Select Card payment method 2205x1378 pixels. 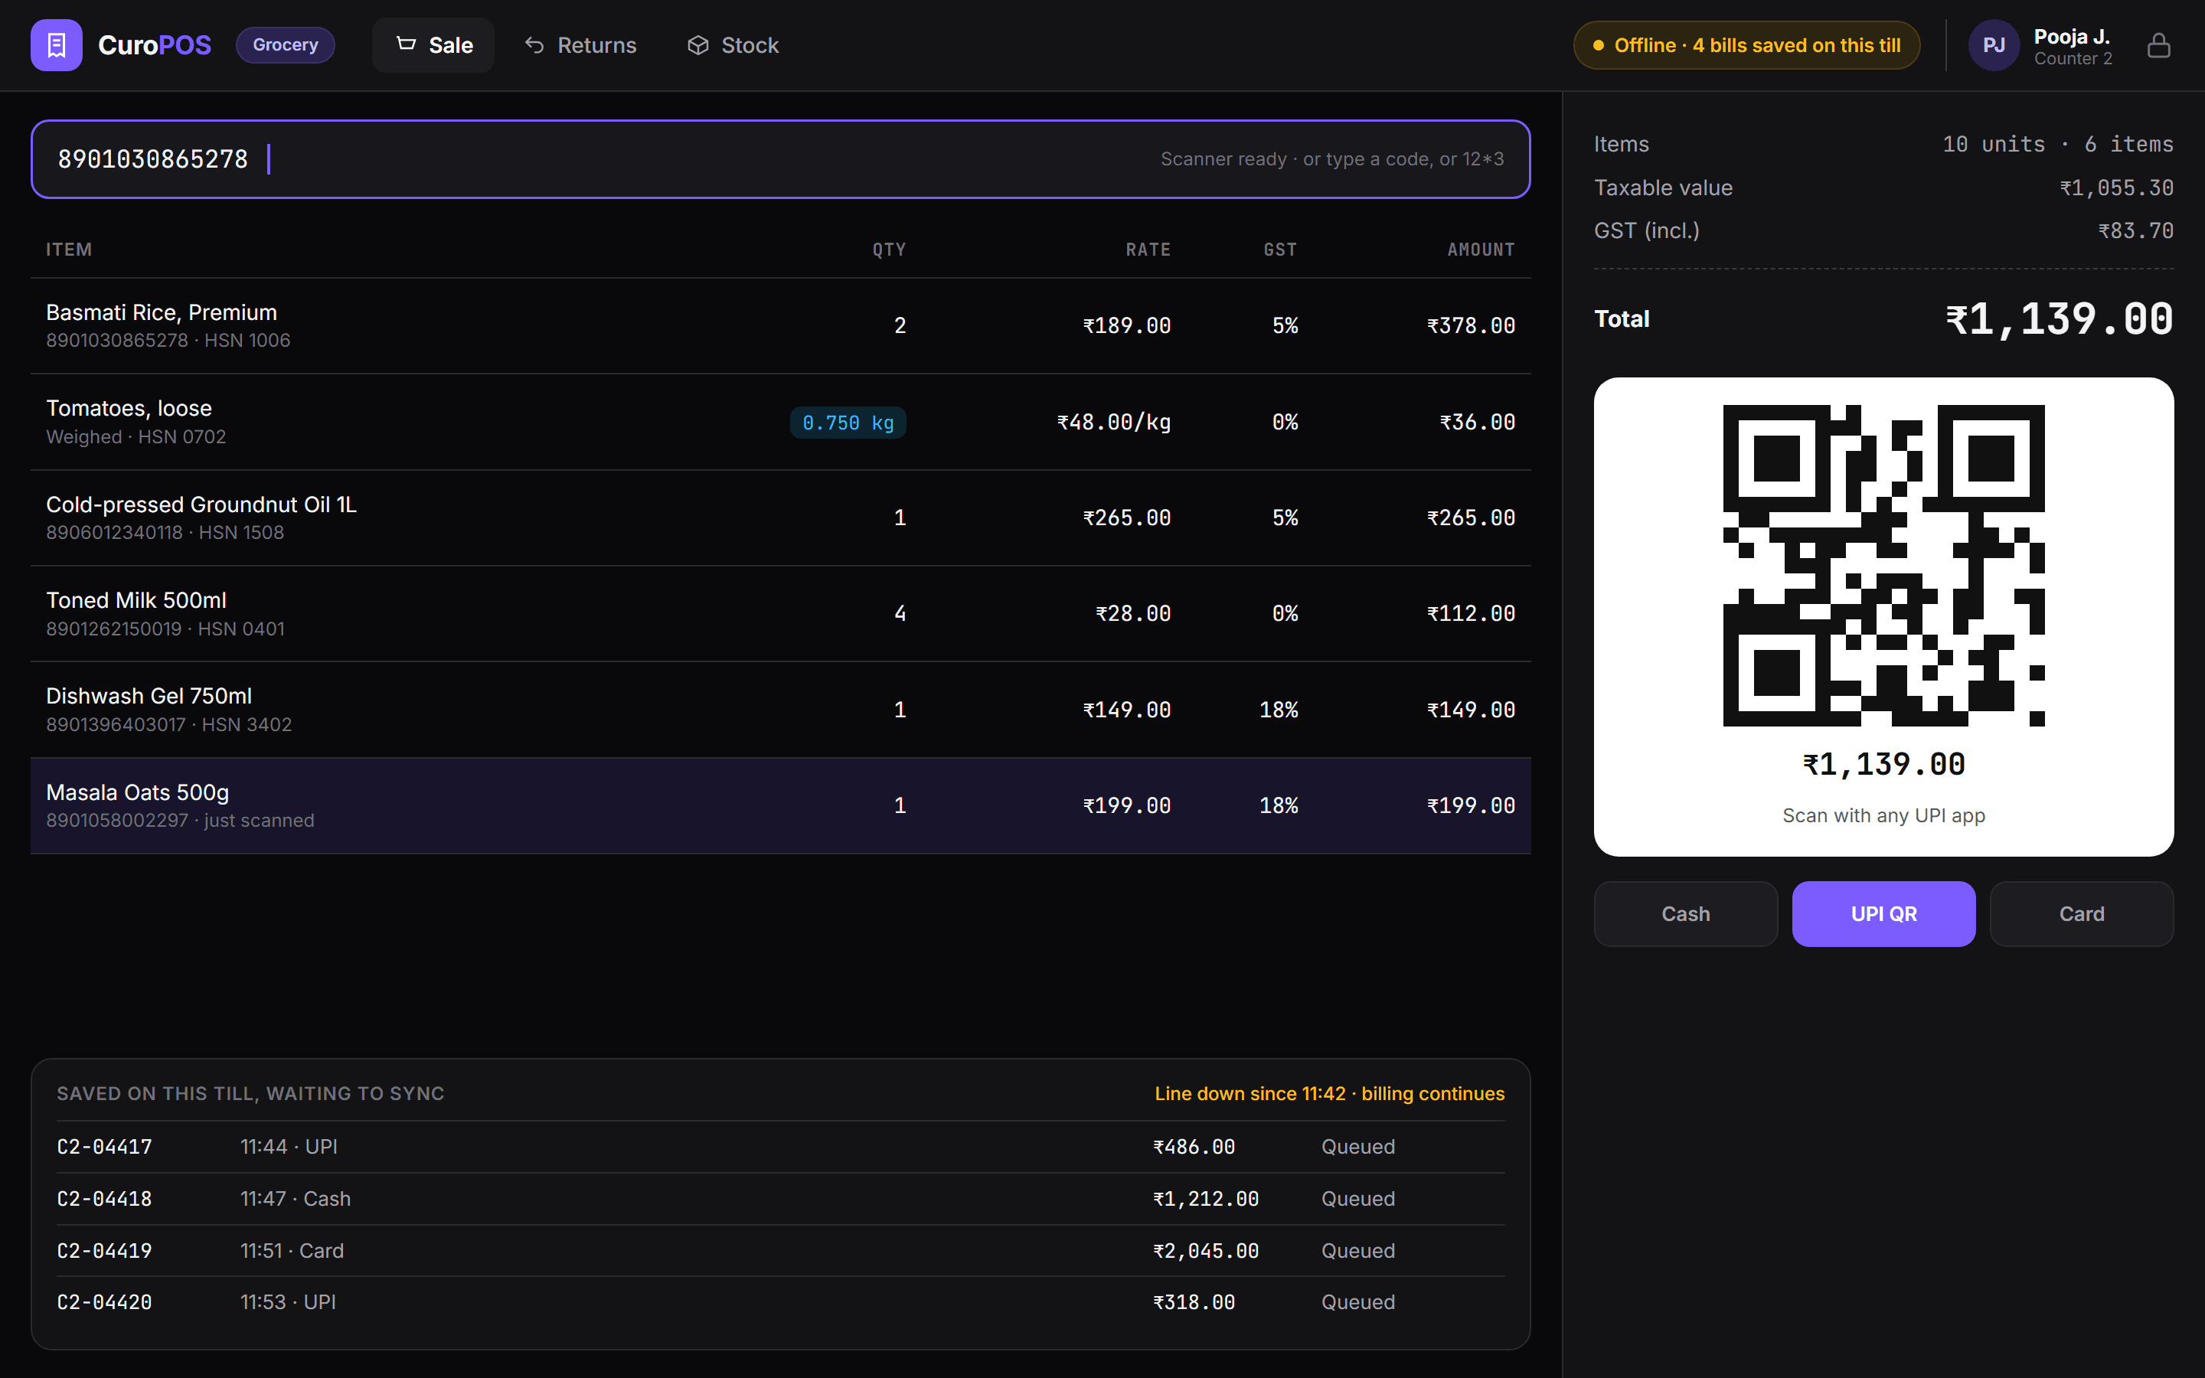pyautogui.click(x=2081, y=913)
